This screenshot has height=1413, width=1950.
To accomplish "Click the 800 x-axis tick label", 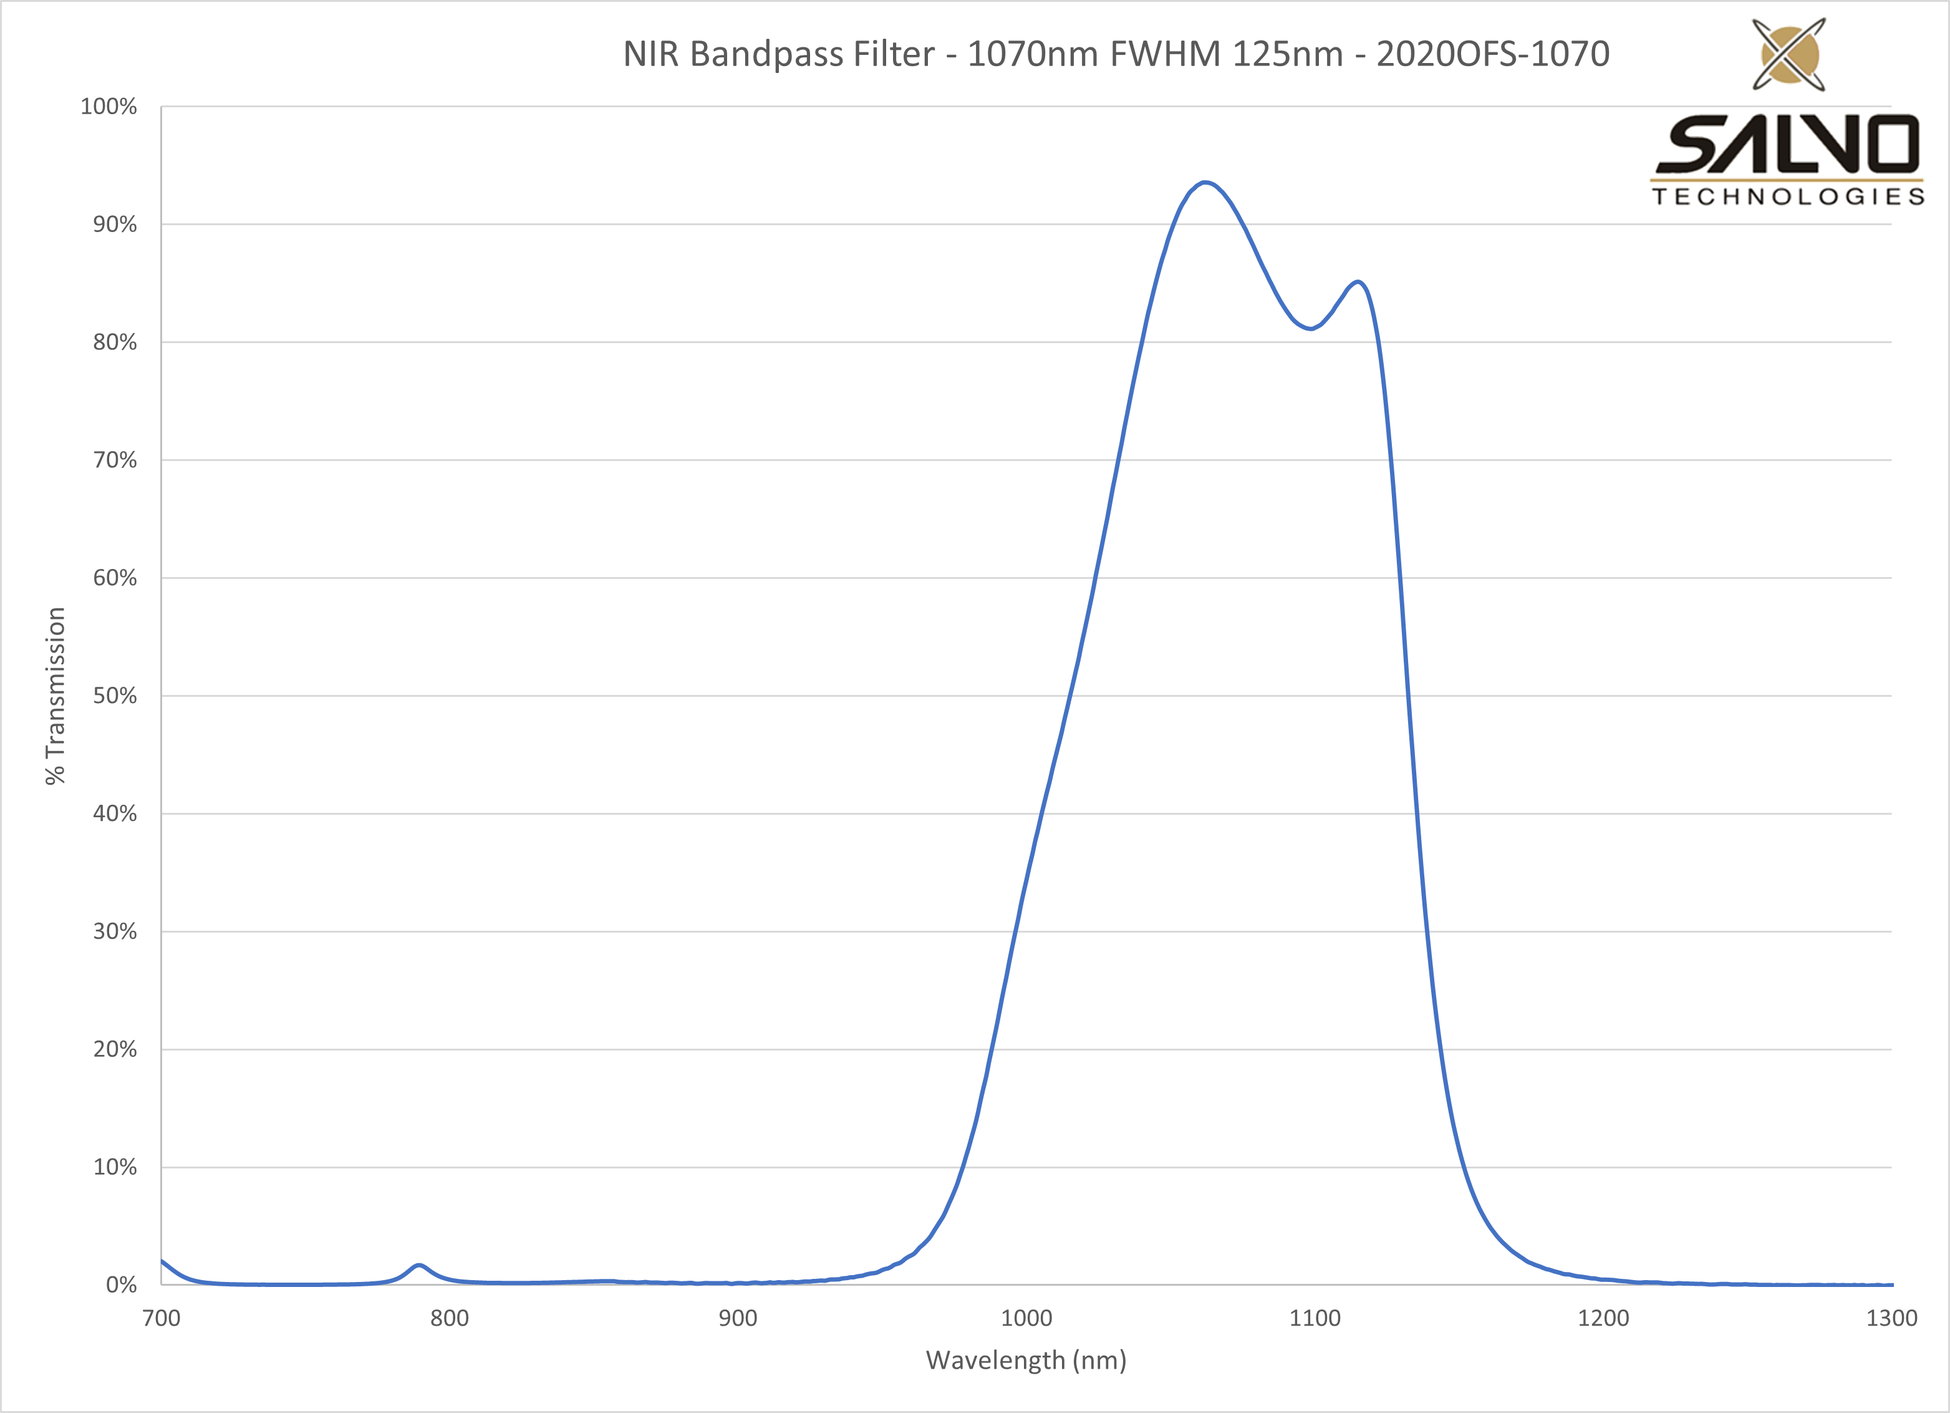I will pos(449,1318).
